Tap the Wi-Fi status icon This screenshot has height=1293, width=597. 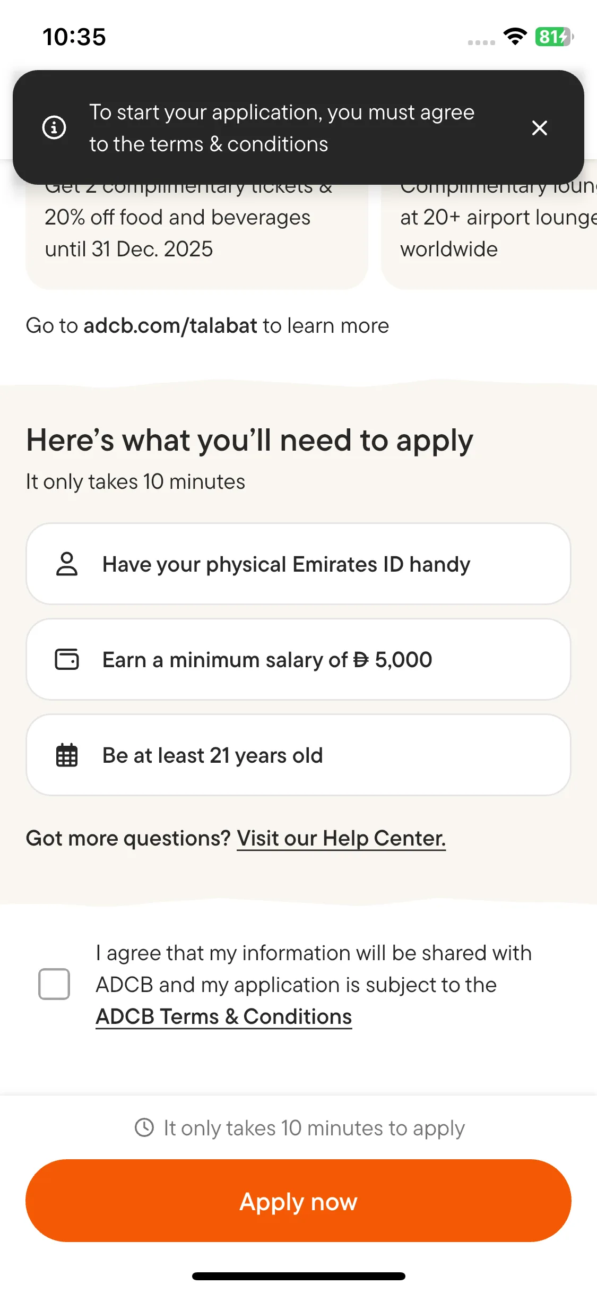click(x=515, y=37)
